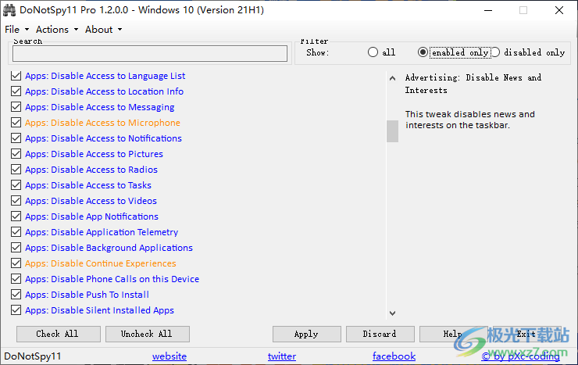Open the twitter link
The width and height of the screenshot is (578, 365).
tap(282, 356)
